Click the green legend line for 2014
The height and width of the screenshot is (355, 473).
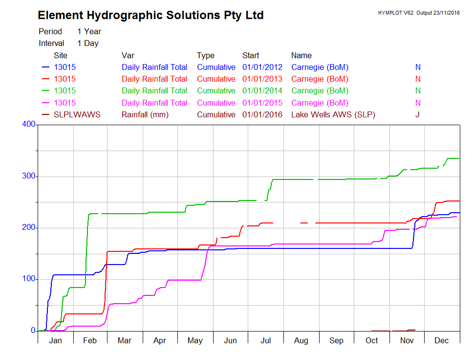point(46,91)
